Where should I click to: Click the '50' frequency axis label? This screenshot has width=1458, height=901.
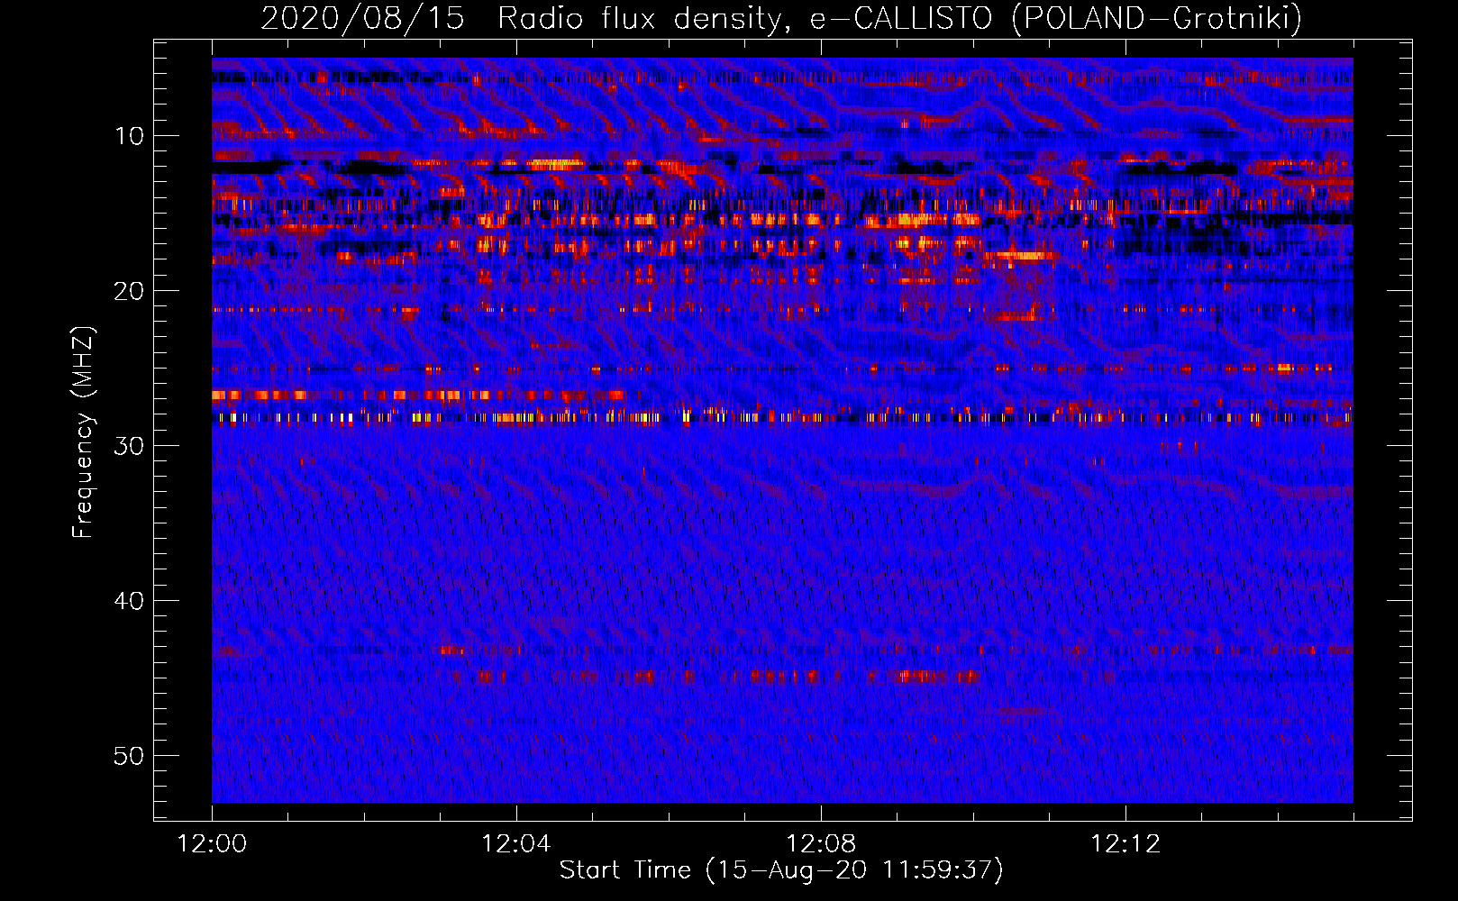(x=129, y=756)
